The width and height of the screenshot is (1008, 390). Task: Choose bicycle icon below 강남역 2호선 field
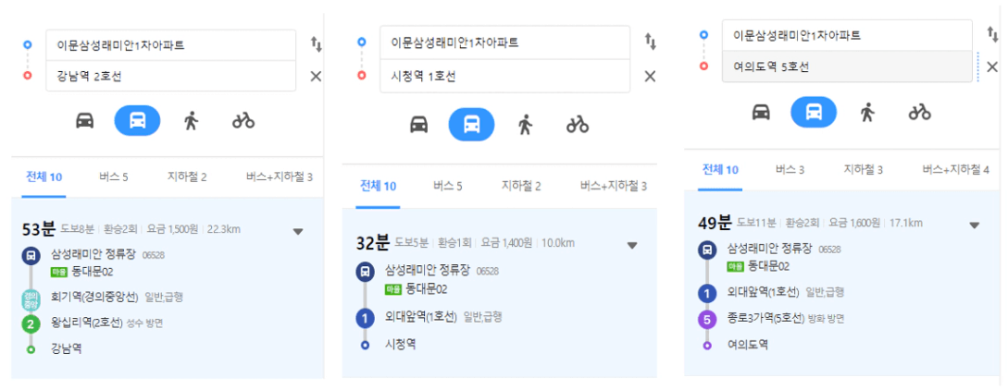[243, 120]
